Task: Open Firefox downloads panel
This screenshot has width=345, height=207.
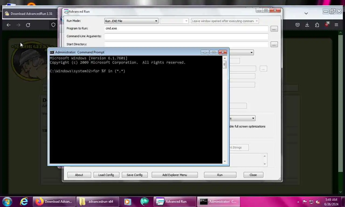Action: pyautogui.click(x=307, y=25)
